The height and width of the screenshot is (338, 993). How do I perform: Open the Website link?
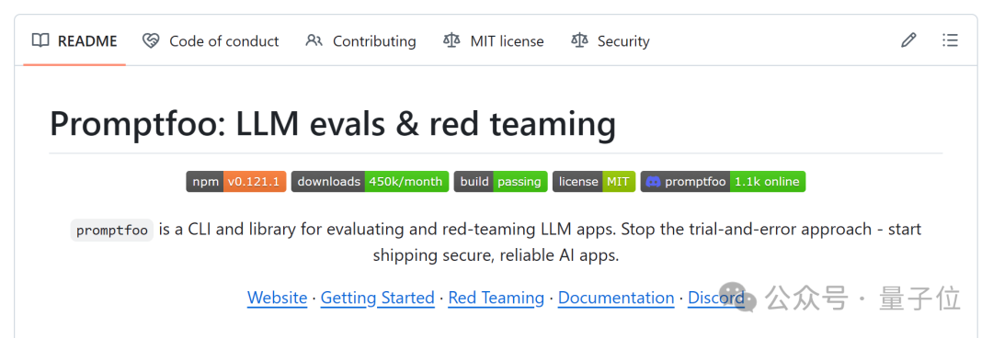pos(277,298)
